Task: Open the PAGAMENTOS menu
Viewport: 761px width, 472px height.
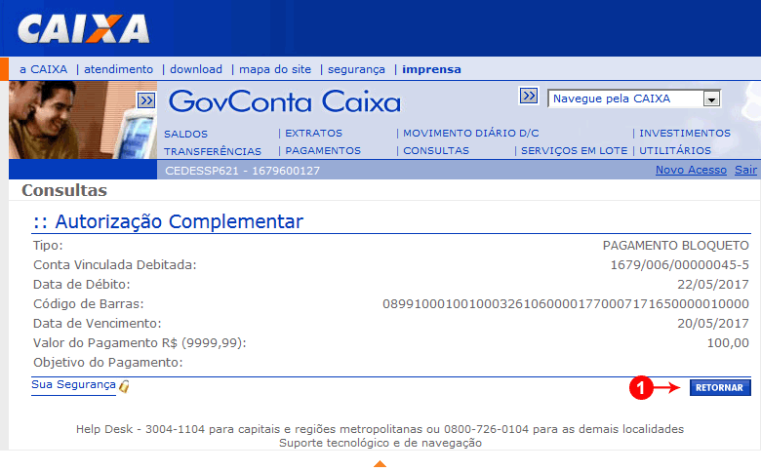Action: pyautogui.click(x=323, y=151)
